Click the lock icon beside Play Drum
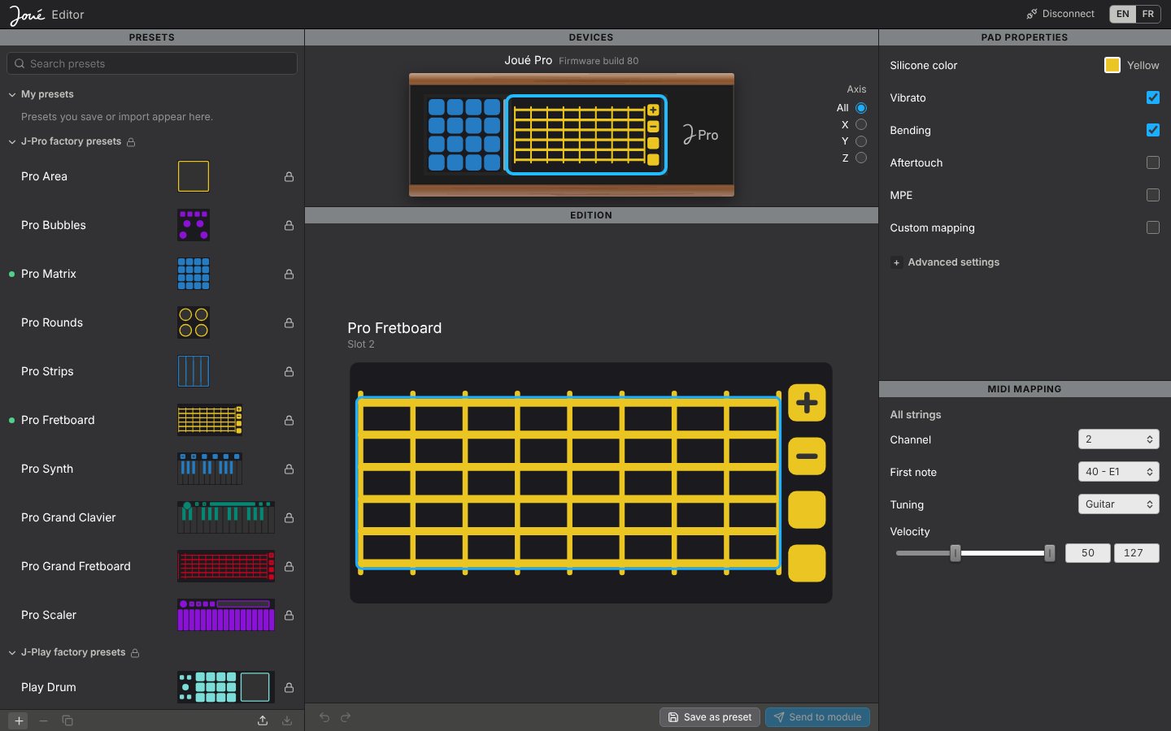Screen dimensions: 1171x731 [x=289, y=687]
